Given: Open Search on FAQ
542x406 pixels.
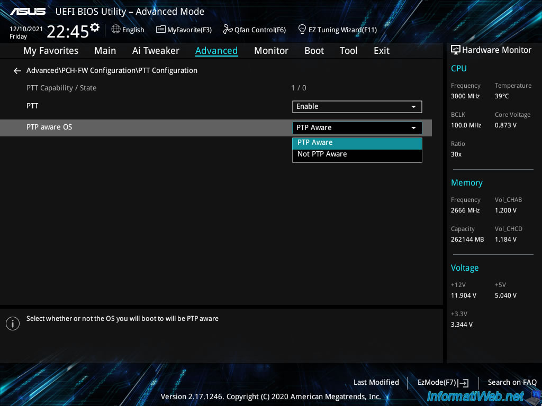Looking at the screenshot, I should click(512, 383).
